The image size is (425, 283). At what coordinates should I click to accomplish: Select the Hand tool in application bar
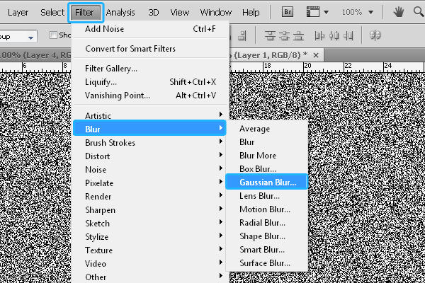(399, 12)
